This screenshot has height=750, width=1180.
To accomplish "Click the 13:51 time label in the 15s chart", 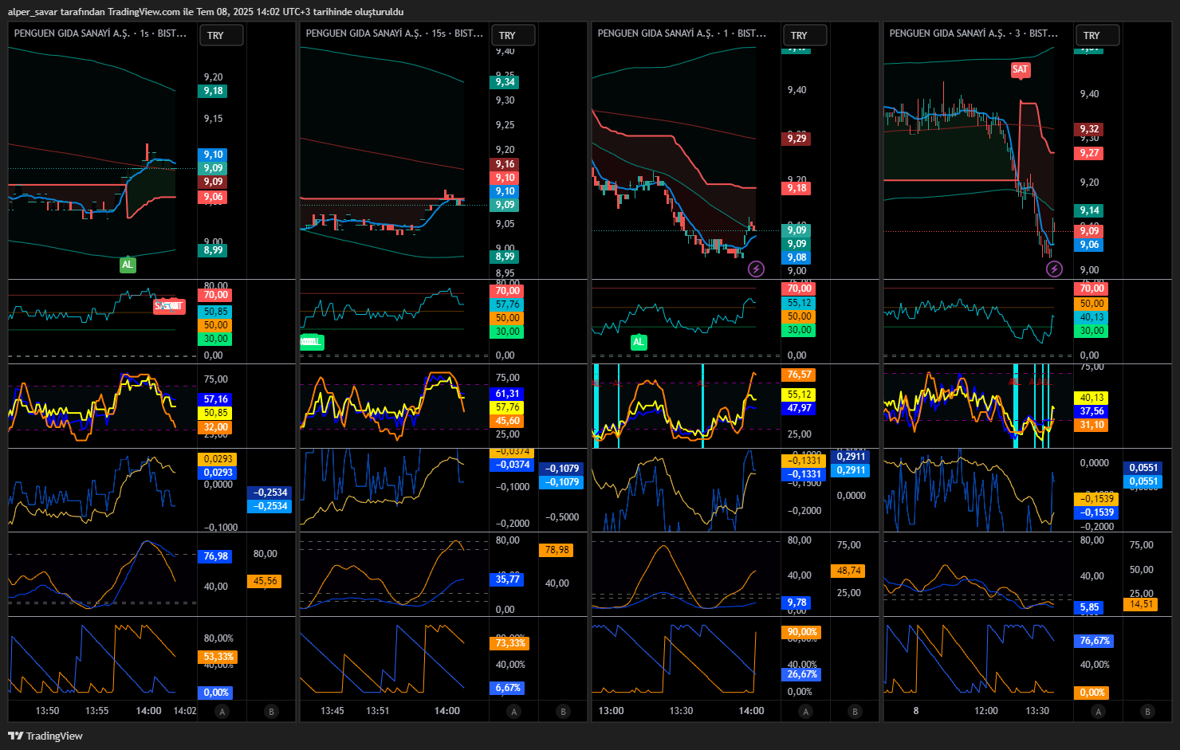I will [377, 711].
